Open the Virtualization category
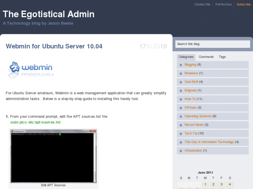 (x=193, y=151)
